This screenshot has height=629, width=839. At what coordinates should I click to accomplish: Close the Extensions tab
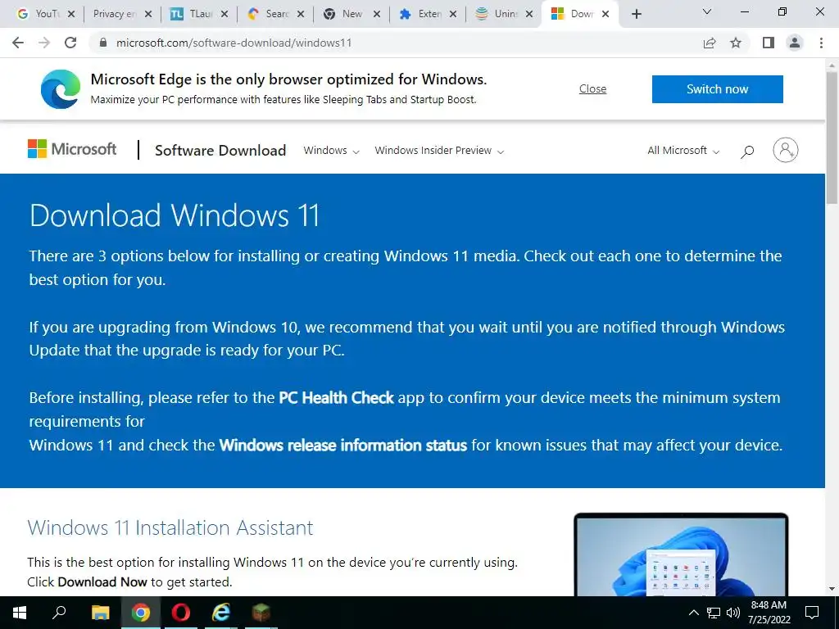pyautogui.click(x=452, y=15)
